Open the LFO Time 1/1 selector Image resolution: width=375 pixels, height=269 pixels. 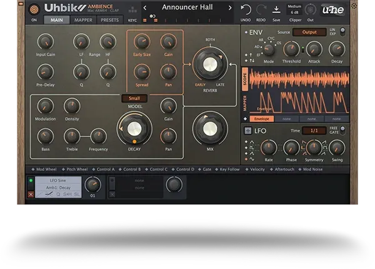point(314,131)
